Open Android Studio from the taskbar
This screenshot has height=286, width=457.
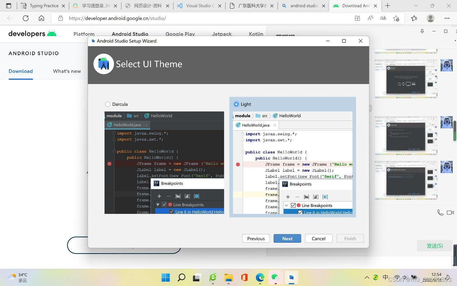coord(291,278)
